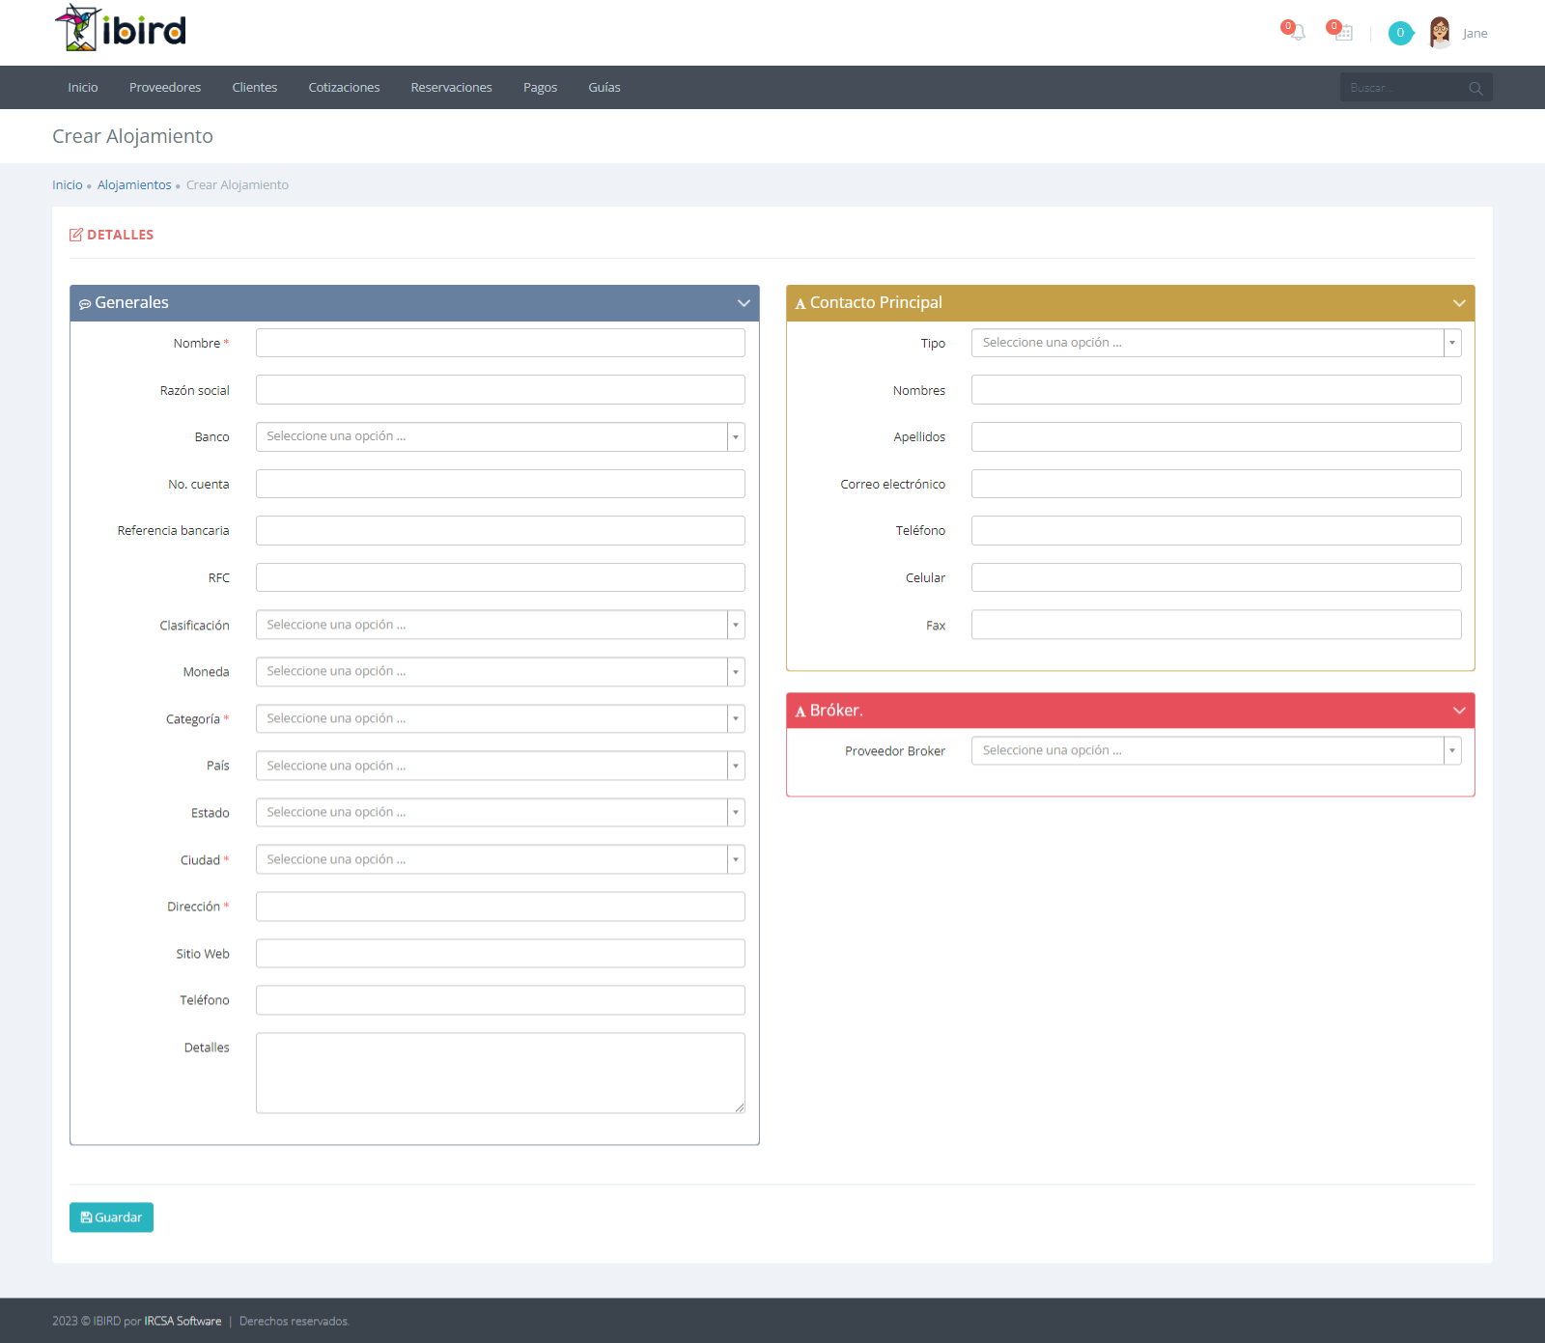Image resolution: width=1545 pixels, height=1343 pixels.
Task: Open the Clientes menu
Action: pos(255,87)
